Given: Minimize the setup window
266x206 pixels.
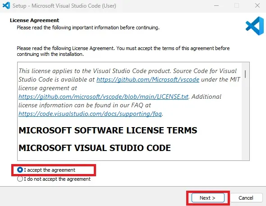Looking at the screenshot, I should click(216, 5).
